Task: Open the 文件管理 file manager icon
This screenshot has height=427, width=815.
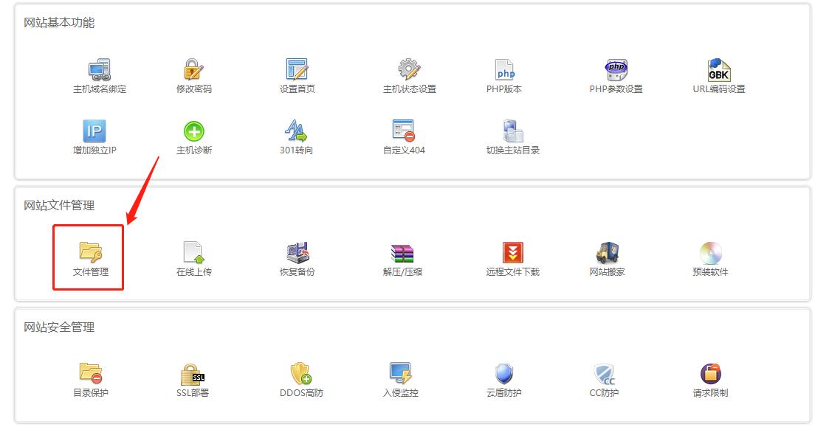Action: point(90,253)
